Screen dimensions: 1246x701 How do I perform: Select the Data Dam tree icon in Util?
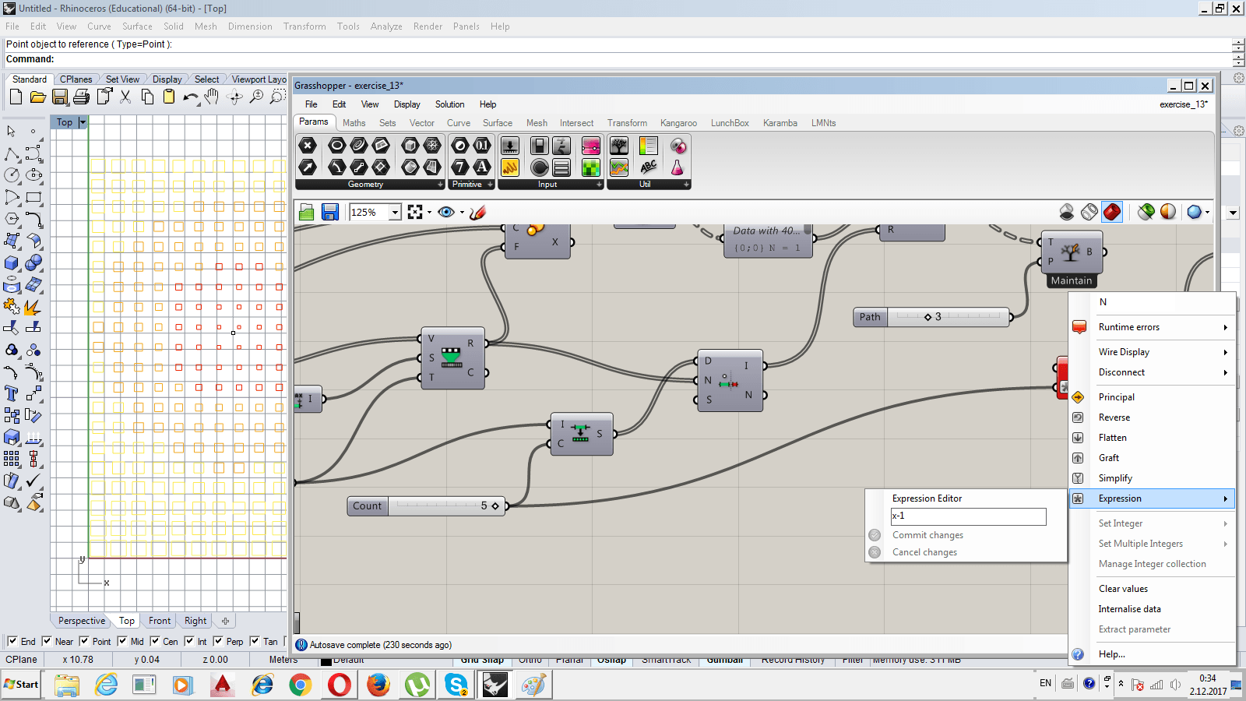click(x=619, y=146)
